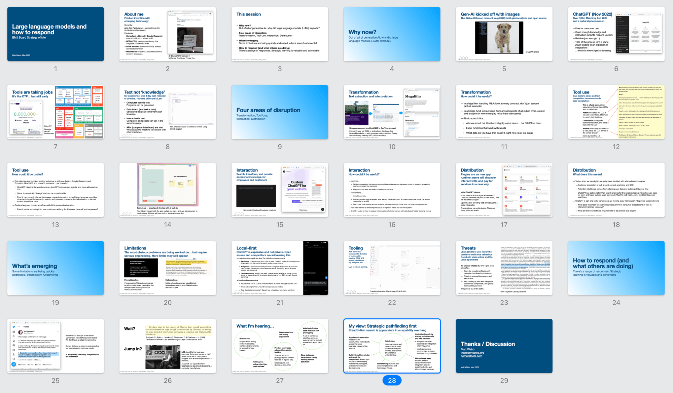This screenshot has width=673, height=393.
Task: Select the 'My view: Strategic pathfinding first' slide
Action: [392, 346]
